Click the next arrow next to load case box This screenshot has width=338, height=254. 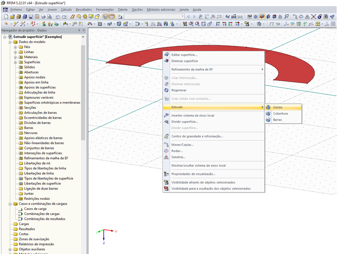pos(194,16)
